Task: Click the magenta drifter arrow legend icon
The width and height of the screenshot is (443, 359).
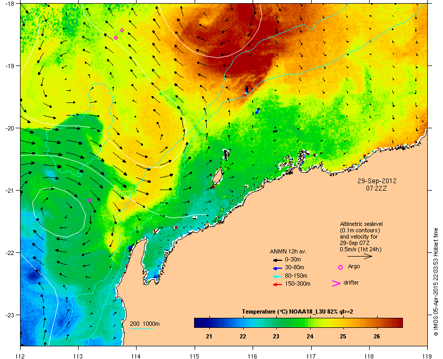Action: click(336, 284)
